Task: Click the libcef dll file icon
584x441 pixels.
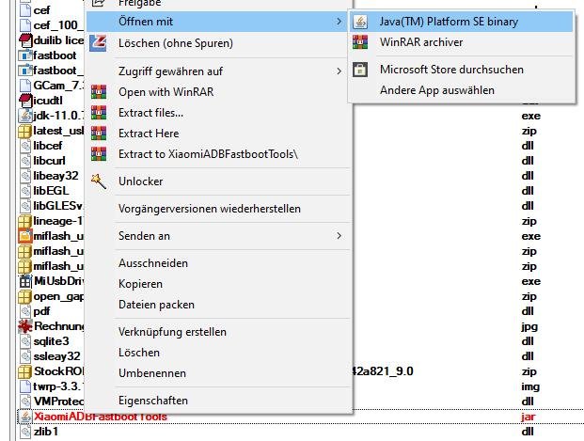Action: pos(25,146)
